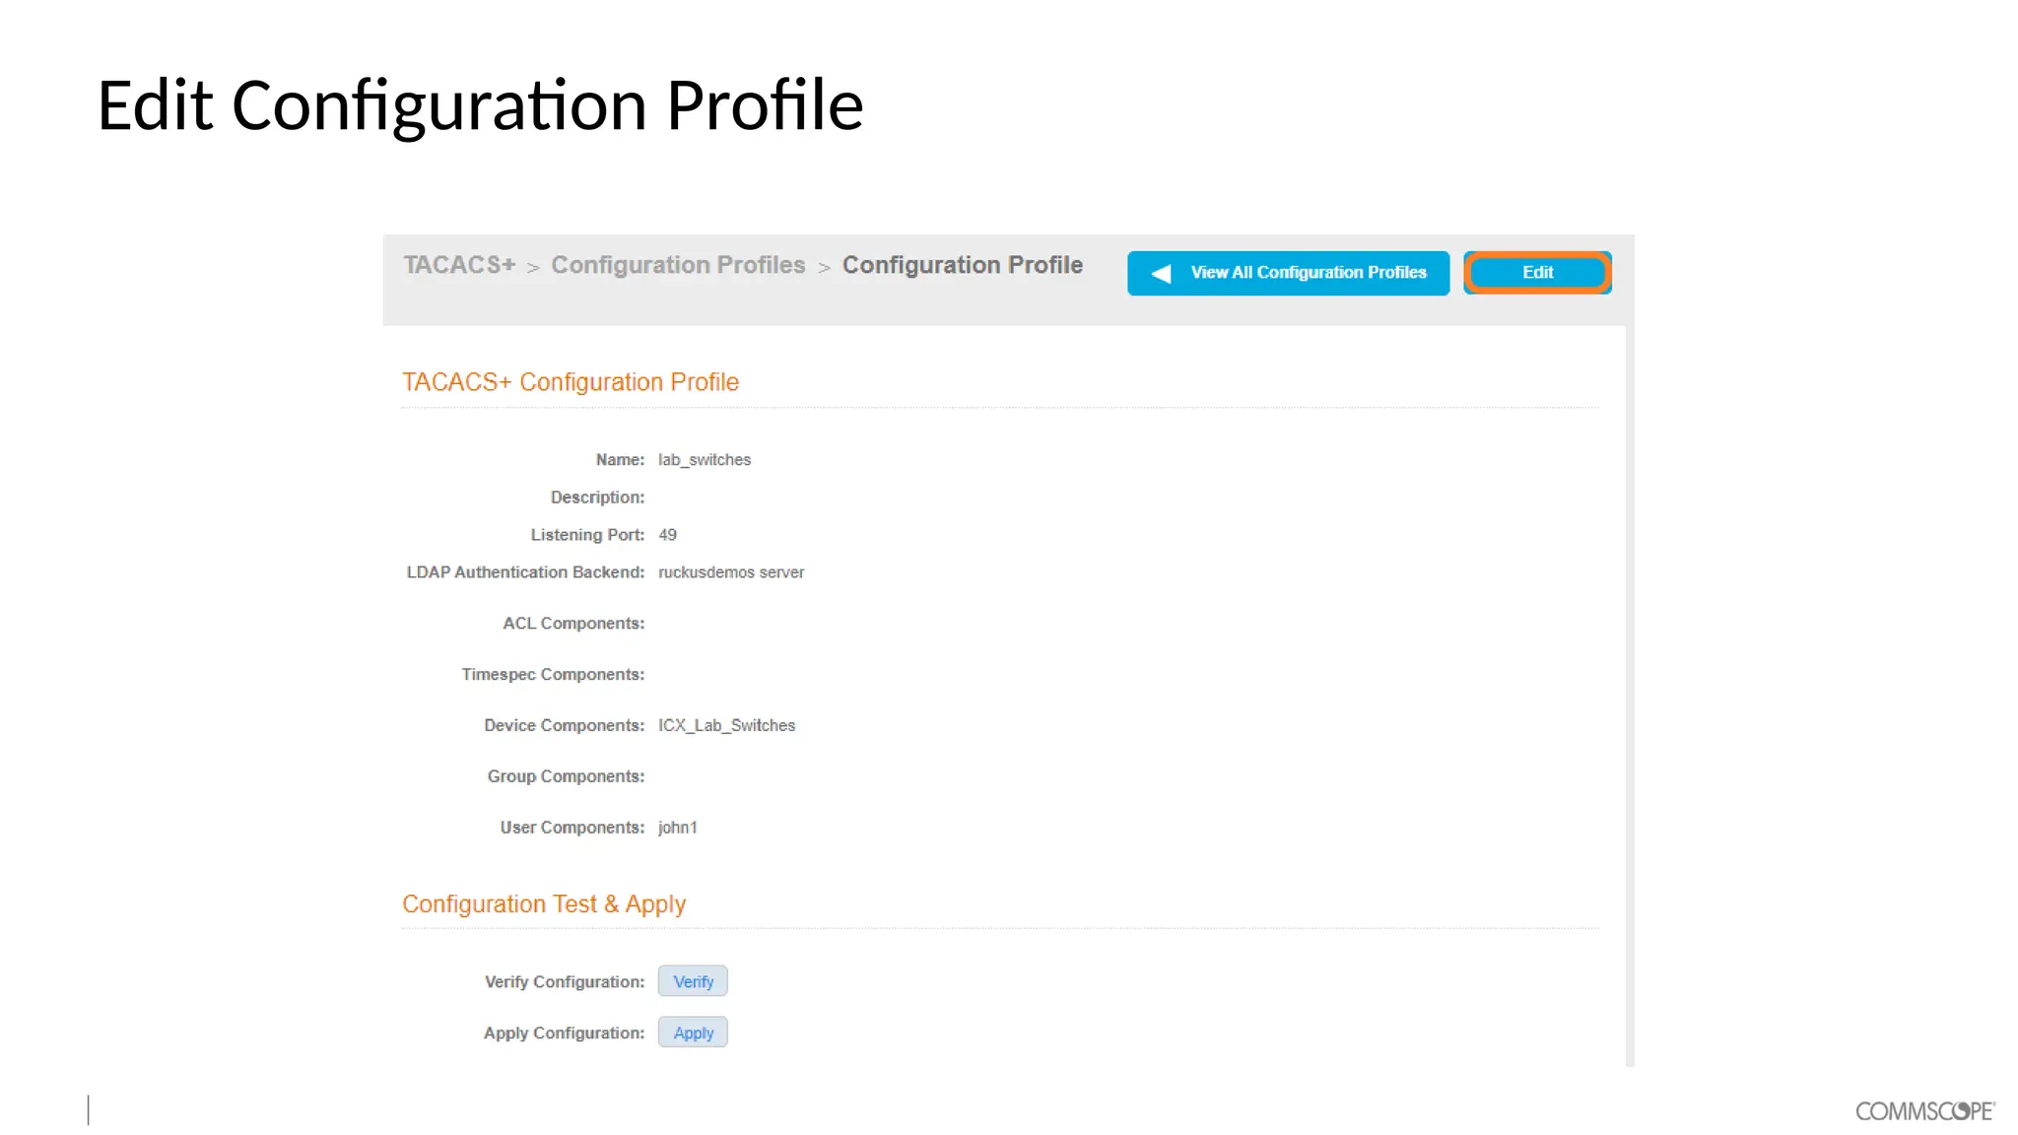Click the Timespec Components label
Image resolution: width=2018 pixels, height=1135 pixels.
(x=553, y=675)
